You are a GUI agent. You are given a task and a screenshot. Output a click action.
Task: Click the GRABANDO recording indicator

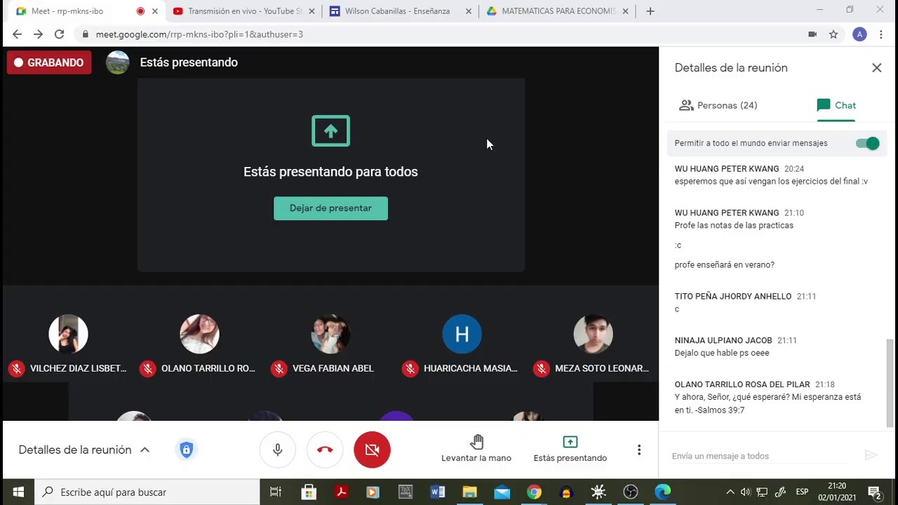(49, 62)
